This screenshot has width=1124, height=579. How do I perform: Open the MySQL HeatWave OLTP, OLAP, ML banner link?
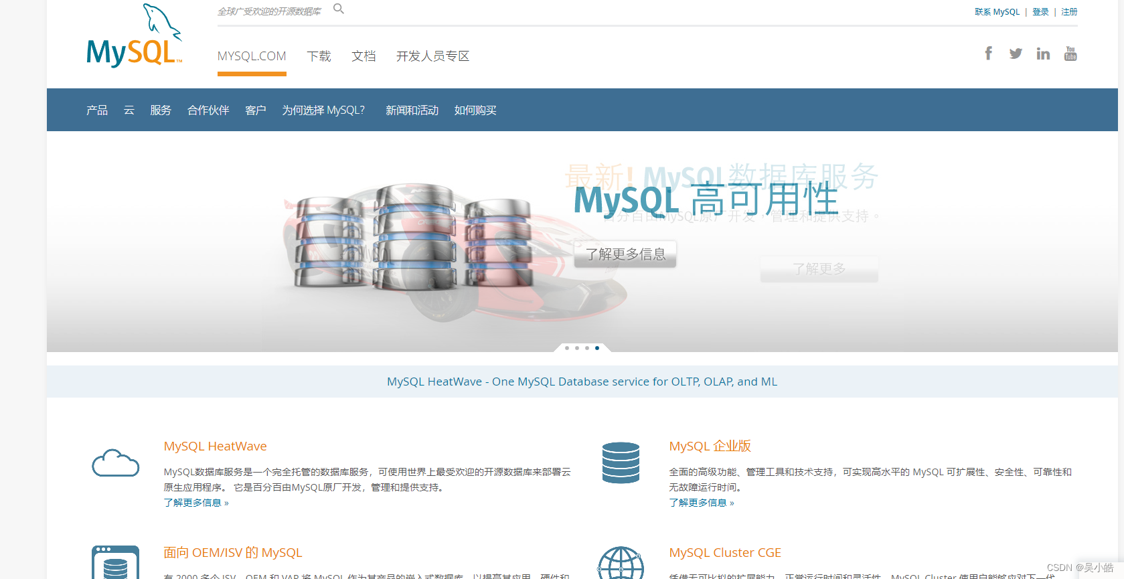582,382
